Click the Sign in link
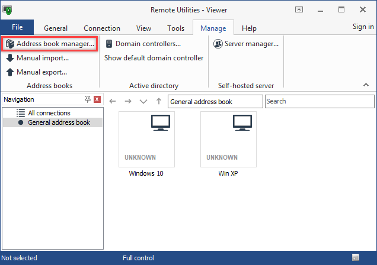This screenshot has height=265, width=377. pyautogui.click(x=363, y=27)
